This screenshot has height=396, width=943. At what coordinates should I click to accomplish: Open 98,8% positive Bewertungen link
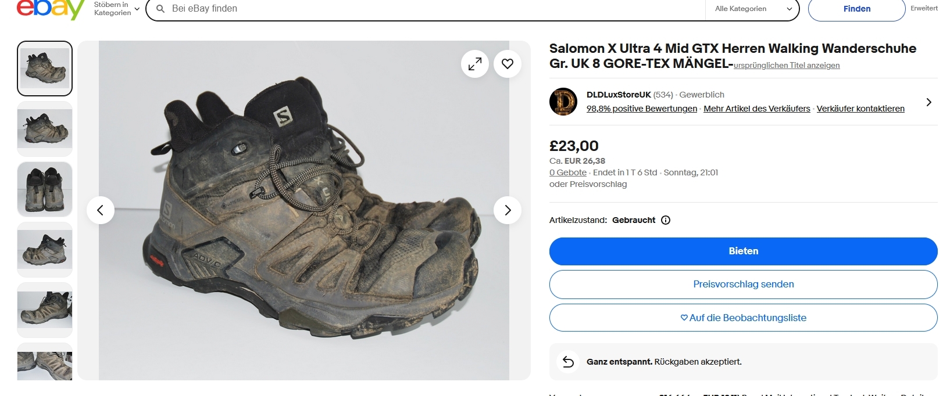641,109
